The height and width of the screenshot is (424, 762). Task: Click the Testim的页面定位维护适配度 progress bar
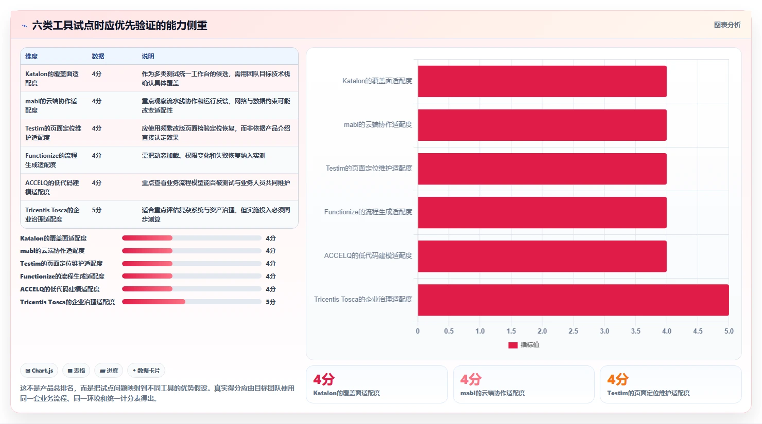click(x=192, y=264)
